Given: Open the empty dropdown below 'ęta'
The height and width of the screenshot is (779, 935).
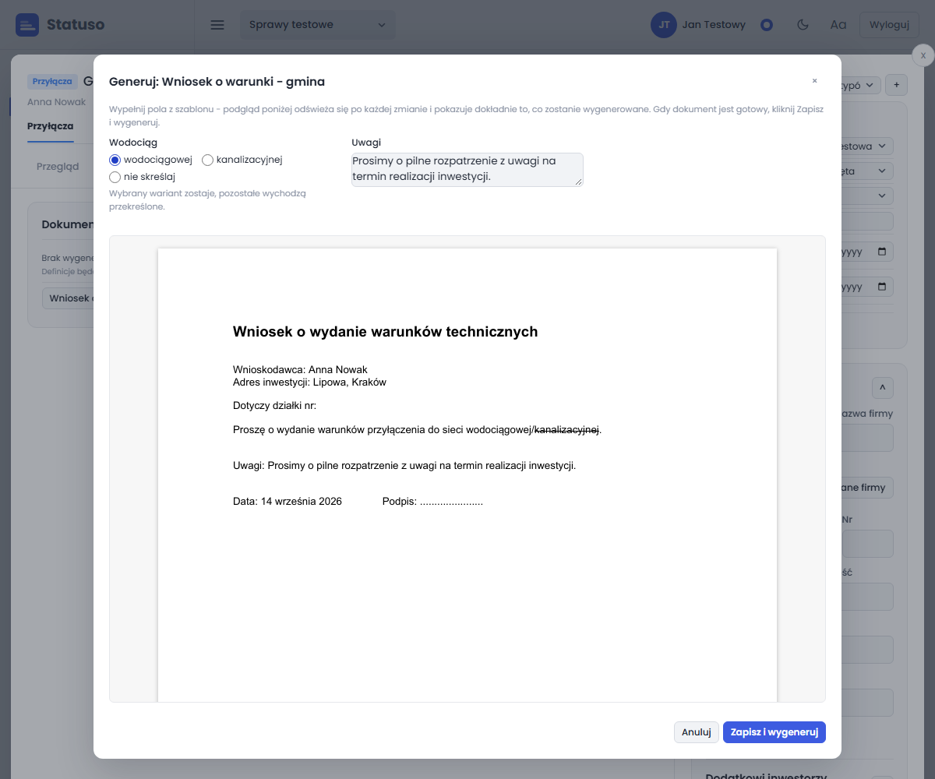Looking at the screenshot, I should click(x=867, y=196).
